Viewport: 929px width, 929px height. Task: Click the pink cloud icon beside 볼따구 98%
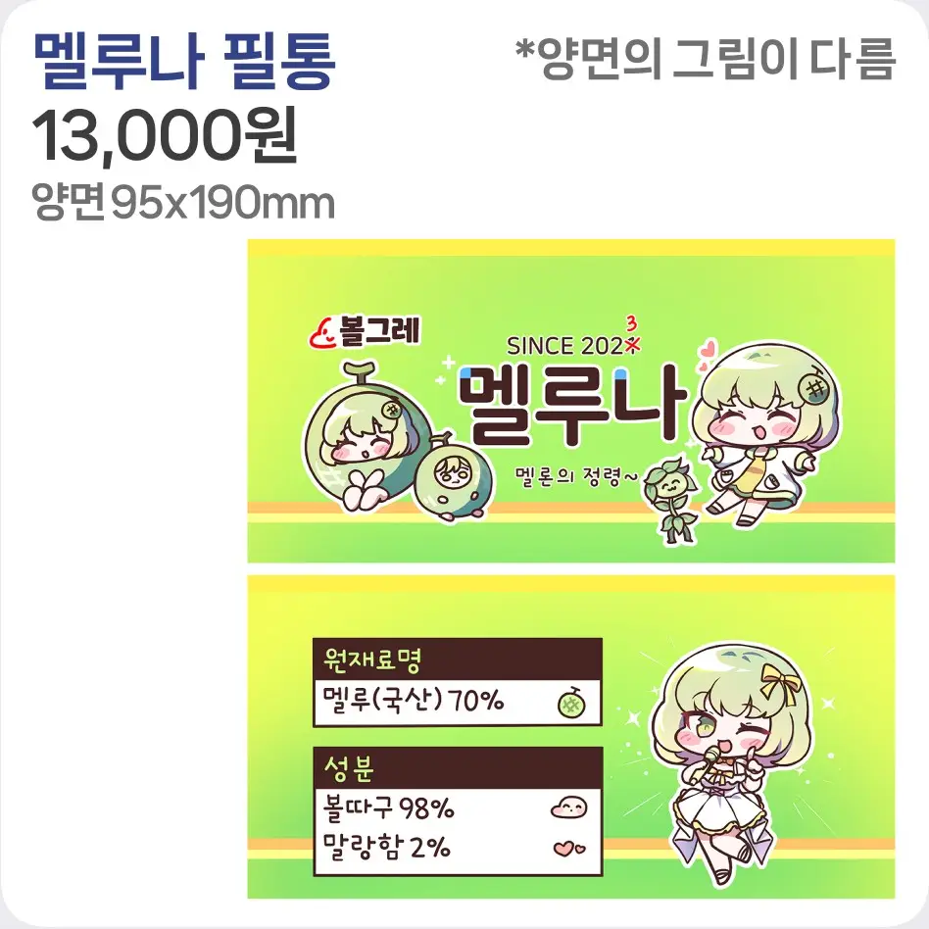click(568, 807)
